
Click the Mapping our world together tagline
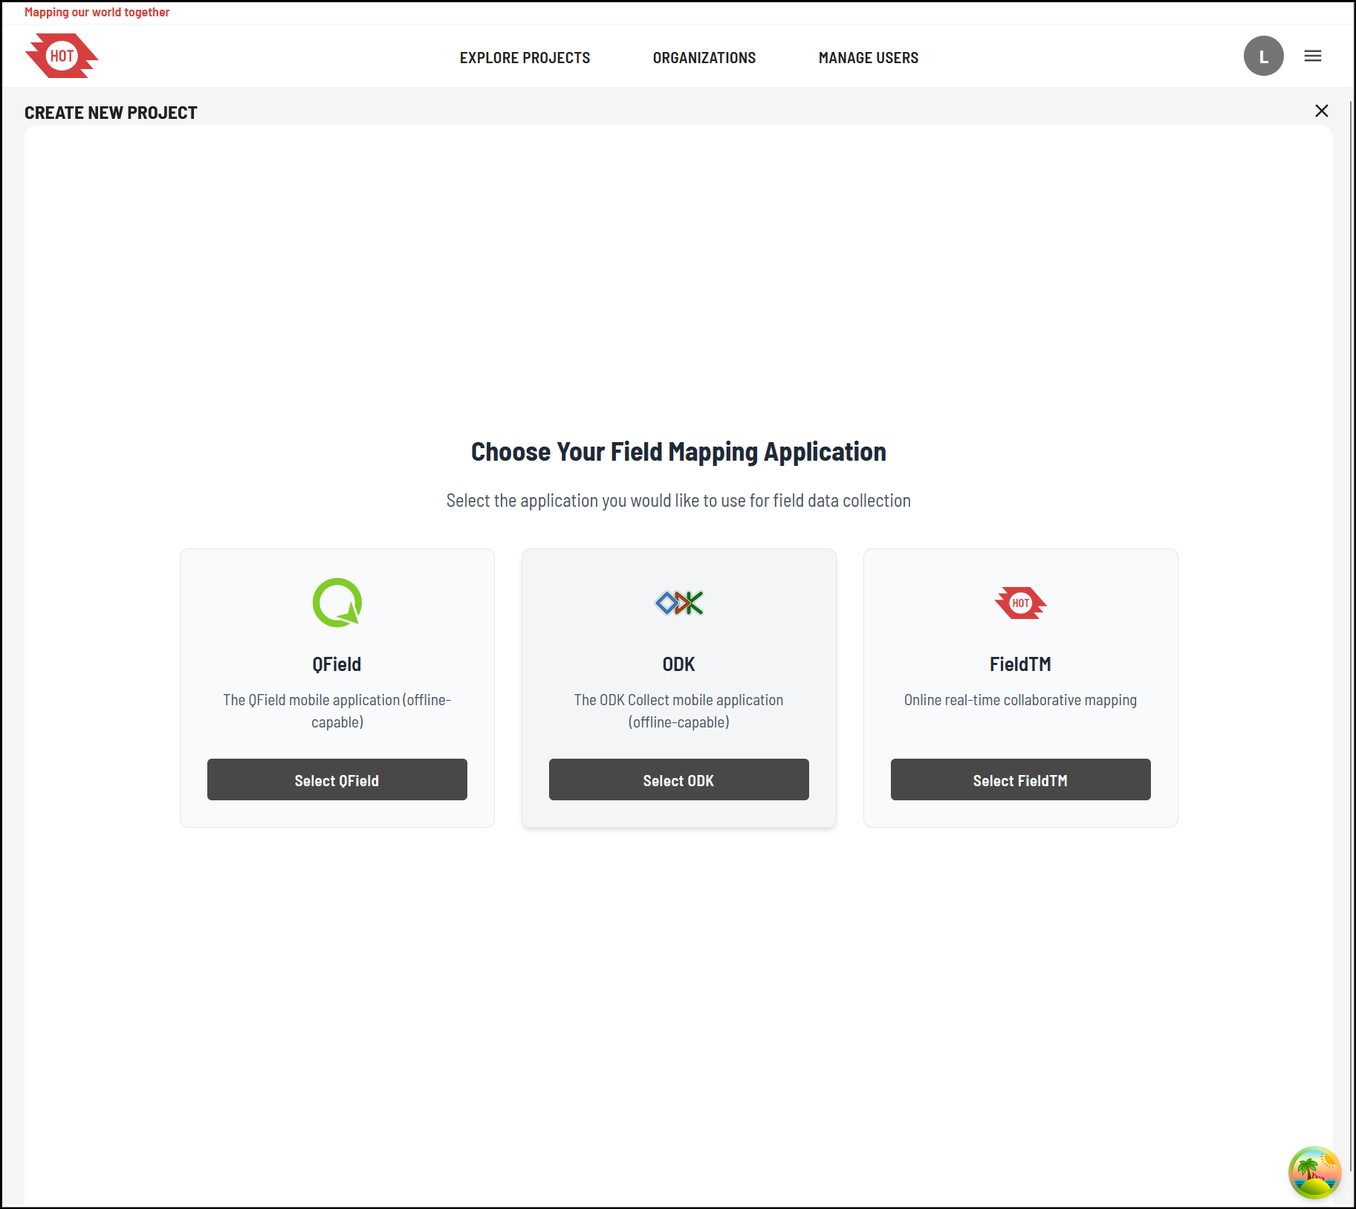tap(97, 12)
